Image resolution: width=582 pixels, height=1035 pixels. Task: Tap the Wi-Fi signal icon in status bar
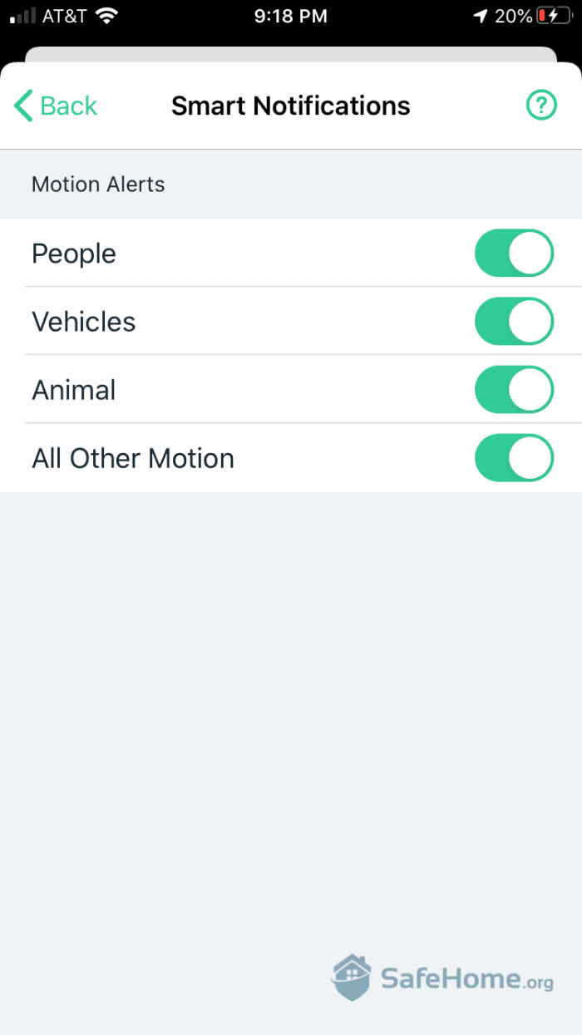(106, 16)
